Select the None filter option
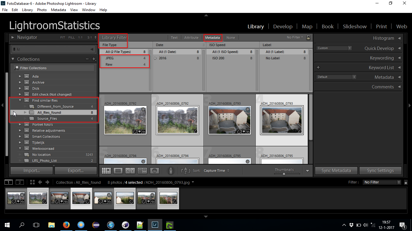This screenshot has height=231, width=412. (x=231, y=38)
